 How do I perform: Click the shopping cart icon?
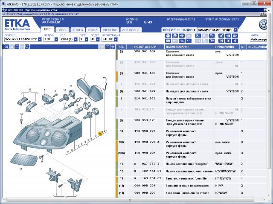point(212,41)
